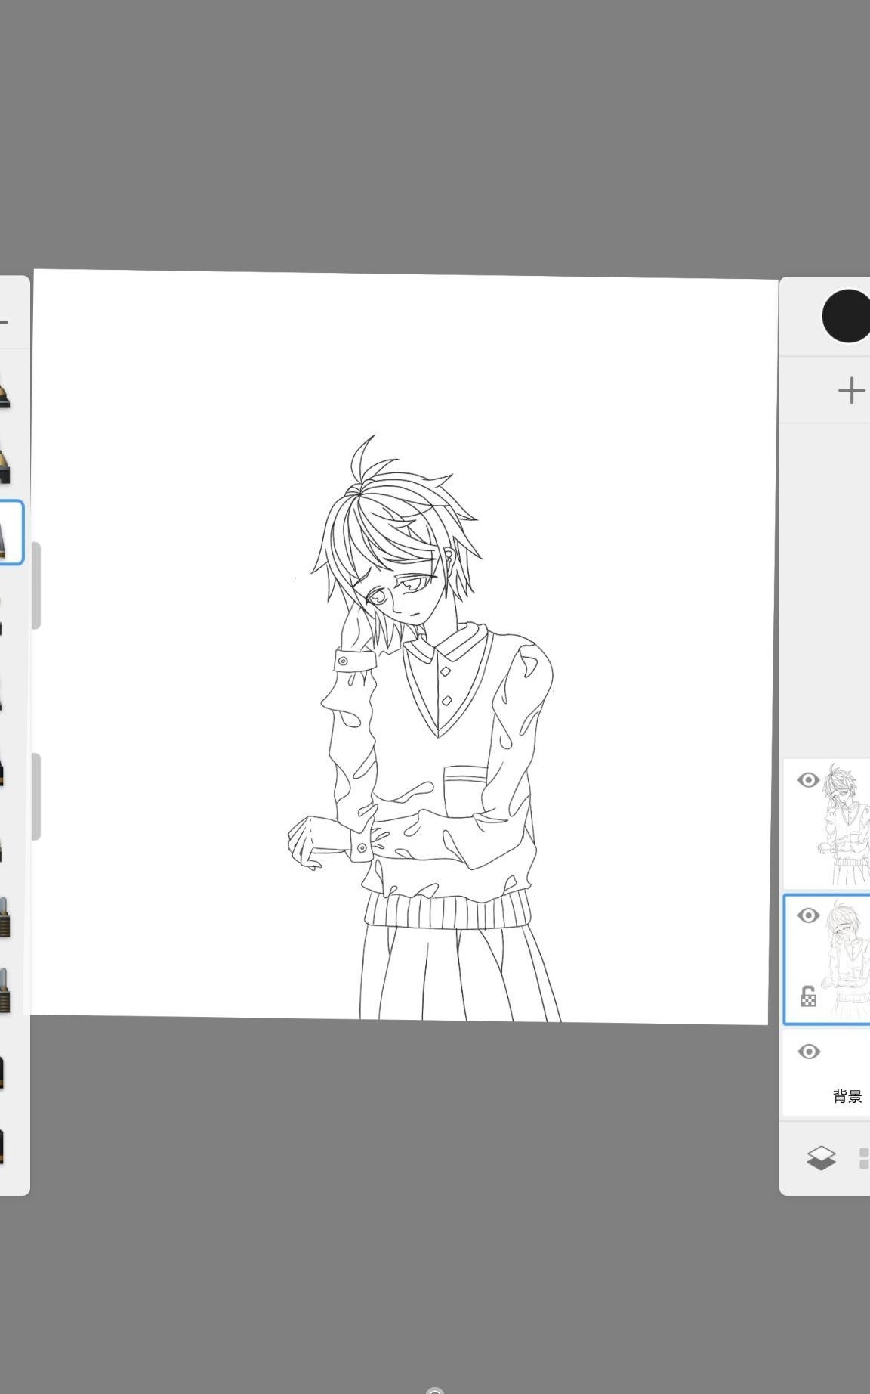The image size is (870, 1394).
Task: Pick the topmost brush in brush palette
Action: tap(5, 390)
